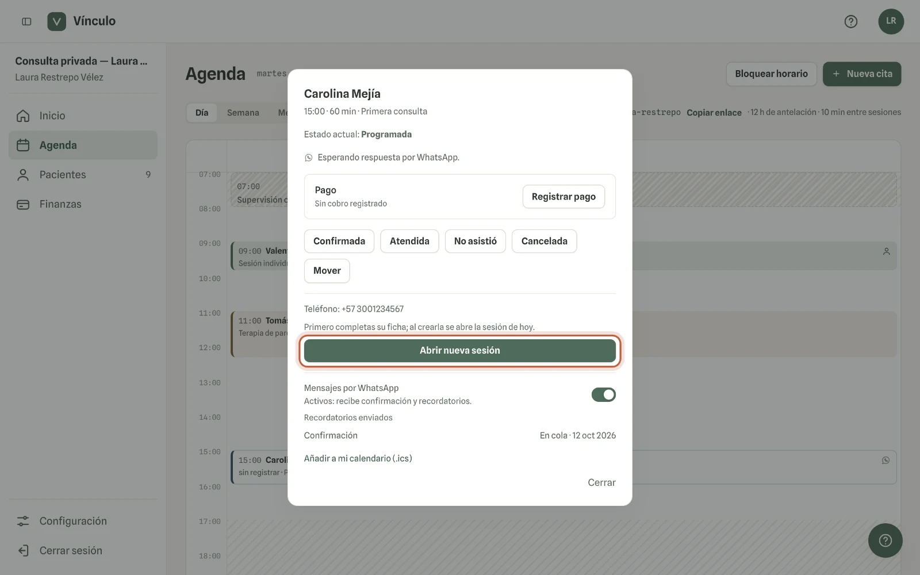Viewport: 920px width, 575px height.
Task: Click Carolina Mejía dialog title
Action: pyautogui.click(x=342, y=94)
